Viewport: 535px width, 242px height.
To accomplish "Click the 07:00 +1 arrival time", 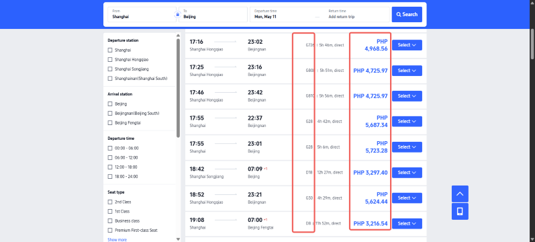I will point(258,220).
